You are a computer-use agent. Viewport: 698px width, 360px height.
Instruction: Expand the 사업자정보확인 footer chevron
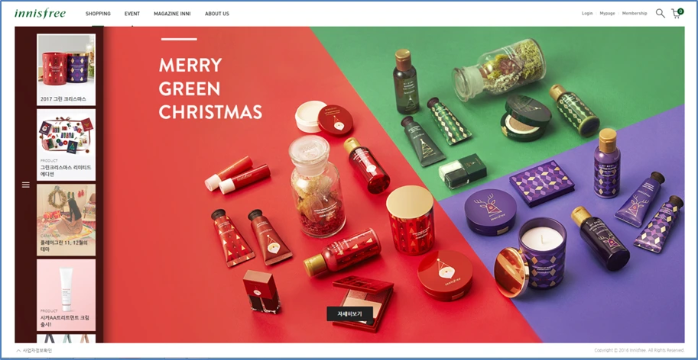[x=18, y=351]
